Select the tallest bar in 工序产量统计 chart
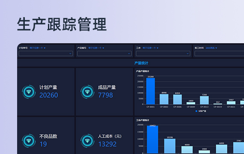This screenshot has height=154, width=244. [152, 139]
